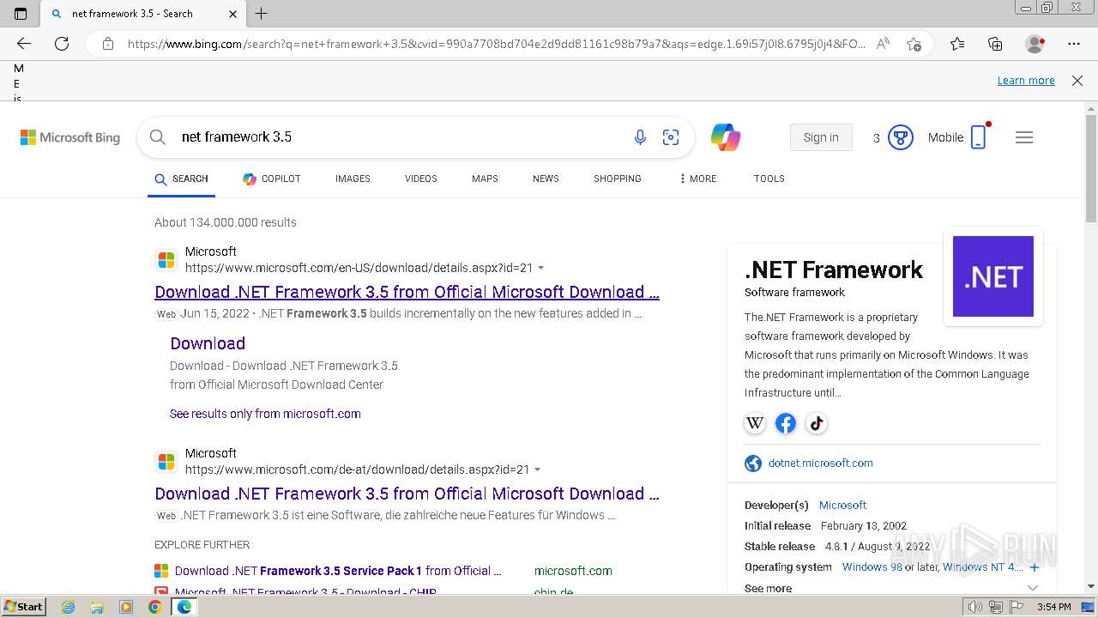Open a new browser tab

coord(262,14)
